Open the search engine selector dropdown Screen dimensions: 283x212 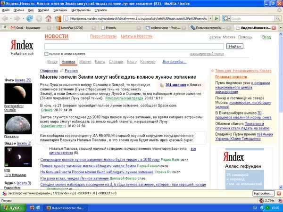pyautogui.click(x=226, y=18)
